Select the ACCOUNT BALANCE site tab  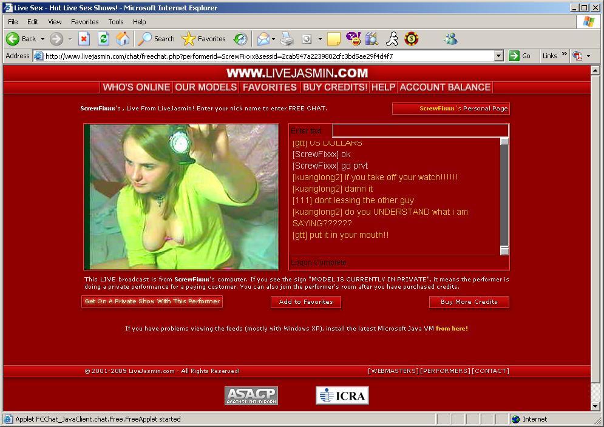point(446,87)
